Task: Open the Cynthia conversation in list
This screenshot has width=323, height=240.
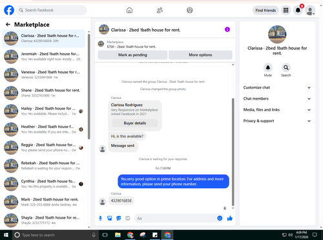Action: [43, 184]
